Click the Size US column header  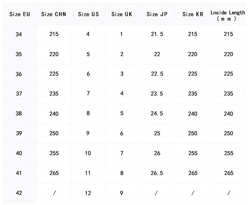88,14
